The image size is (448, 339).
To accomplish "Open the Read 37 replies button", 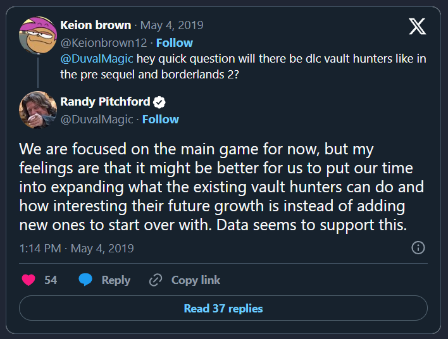I will click(223, 309).
